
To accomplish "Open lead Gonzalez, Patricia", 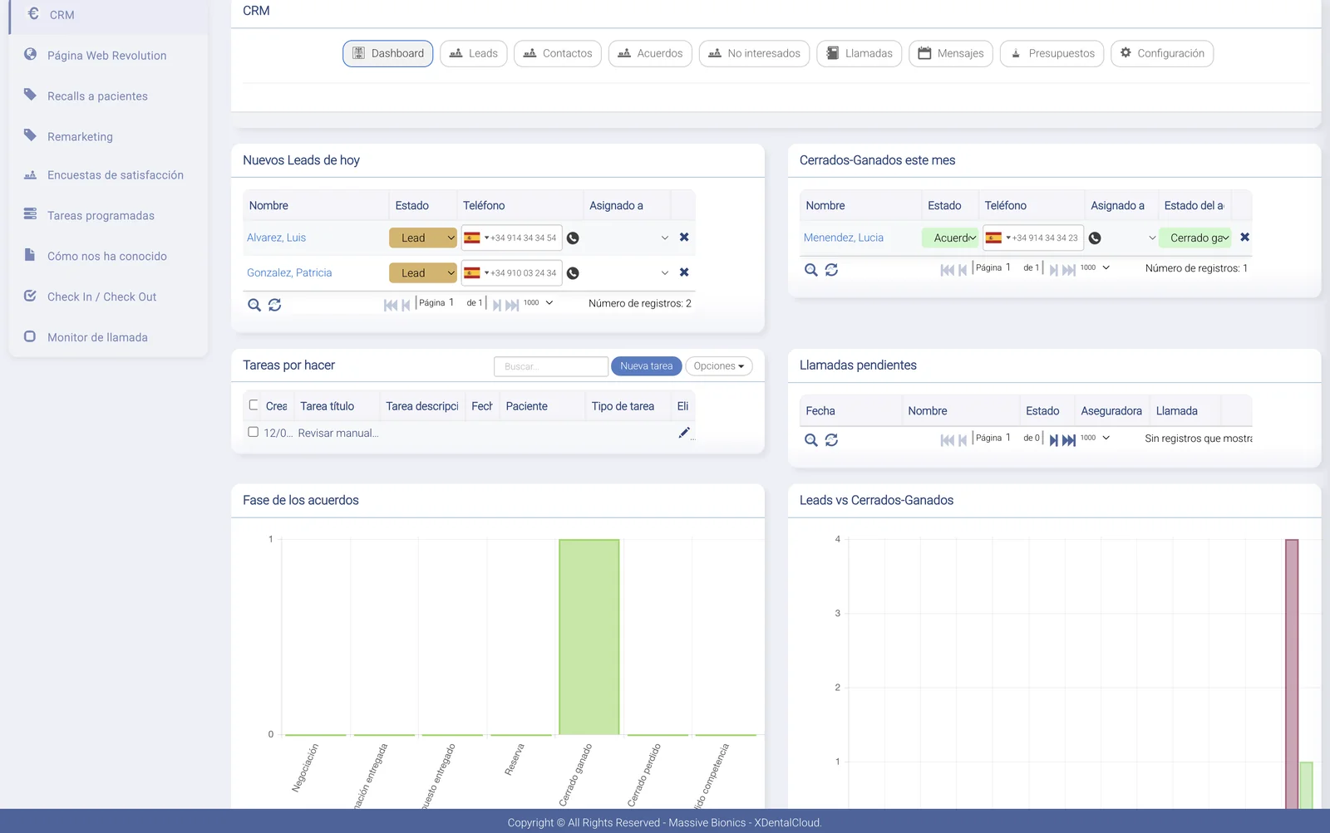I will 289,272.
